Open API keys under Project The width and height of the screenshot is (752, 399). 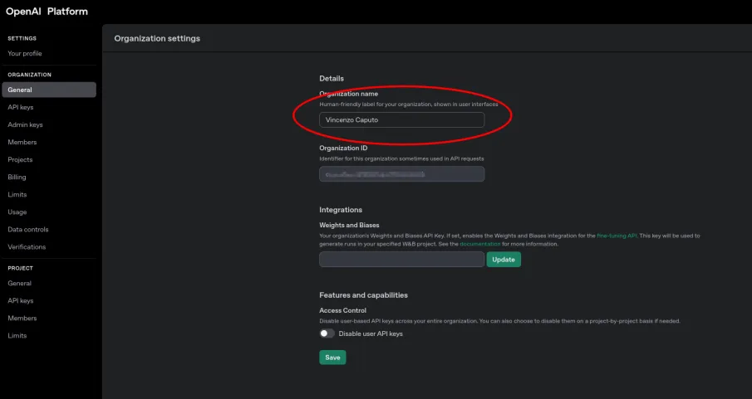tap(21, 301)
